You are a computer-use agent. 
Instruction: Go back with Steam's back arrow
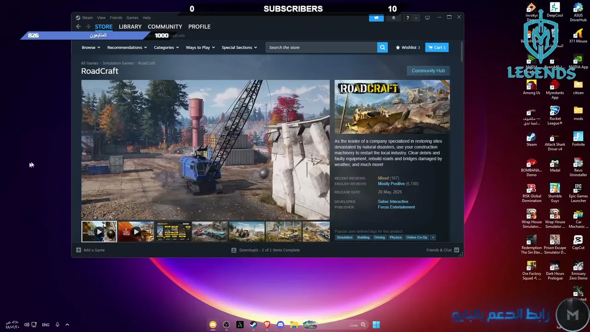(x=78, y=27)
